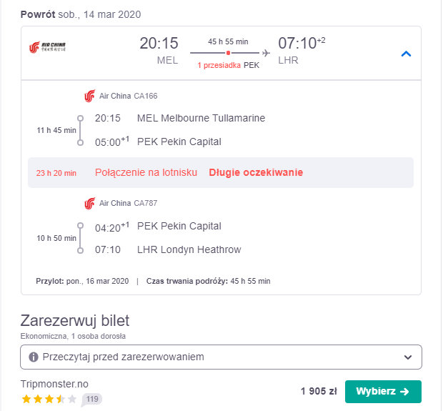
Task: Select the 1 905 zł price
Action: pyautogui.click(x=319, y=391)
